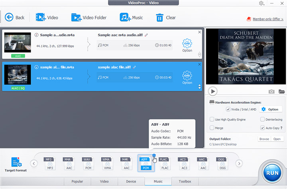Select AC3 output format

(x=184, y=163)
